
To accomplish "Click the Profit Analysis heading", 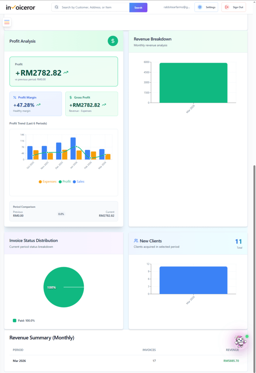I will click(x=22, y=41).
